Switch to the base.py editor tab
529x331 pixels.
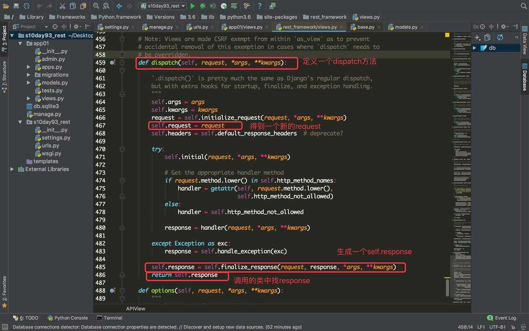click(366, 27)
